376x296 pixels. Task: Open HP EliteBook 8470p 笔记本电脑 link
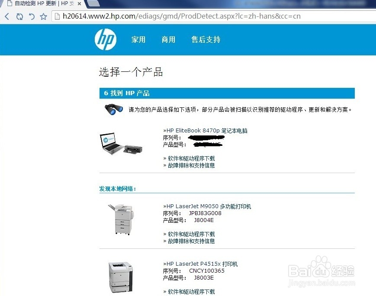coord(205,131)
